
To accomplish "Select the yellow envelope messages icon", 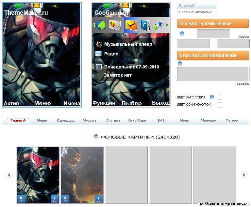I will pos(131,25).
